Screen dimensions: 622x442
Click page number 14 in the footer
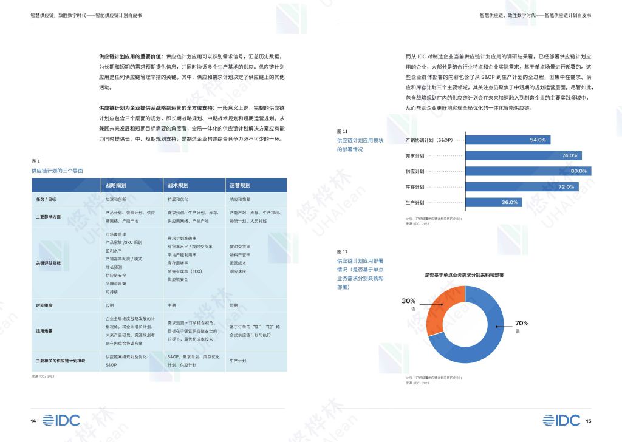[x=33, y=421]
